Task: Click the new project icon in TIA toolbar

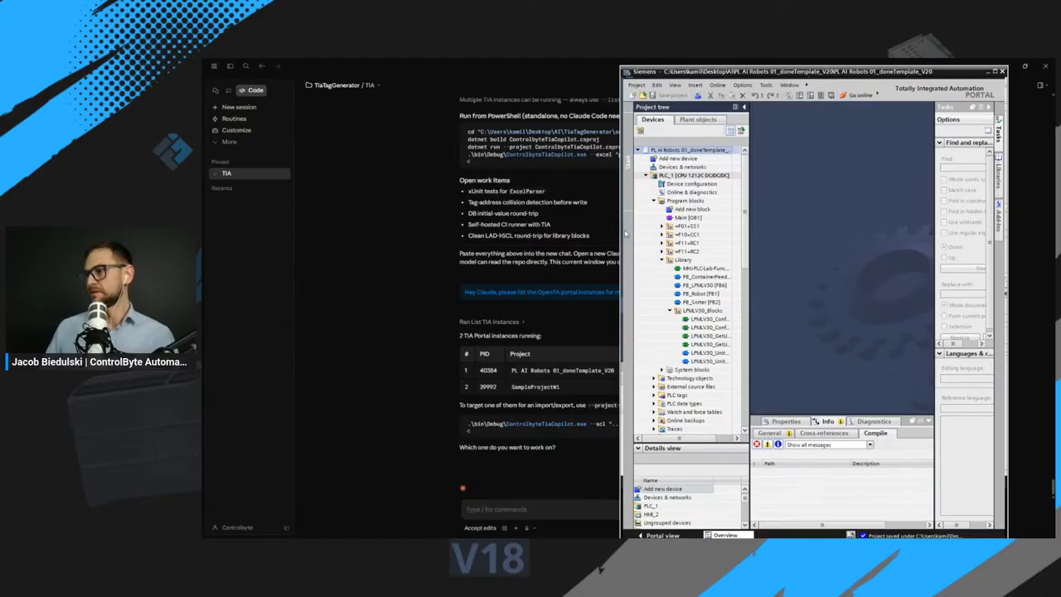Action: coord(633,95)
